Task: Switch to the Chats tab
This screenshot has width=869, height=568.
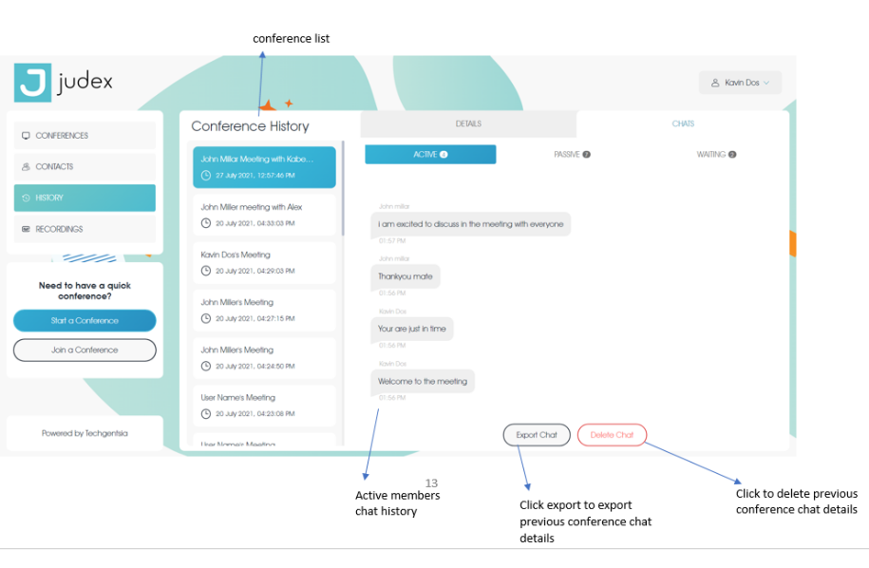Action: click(683, 123)
